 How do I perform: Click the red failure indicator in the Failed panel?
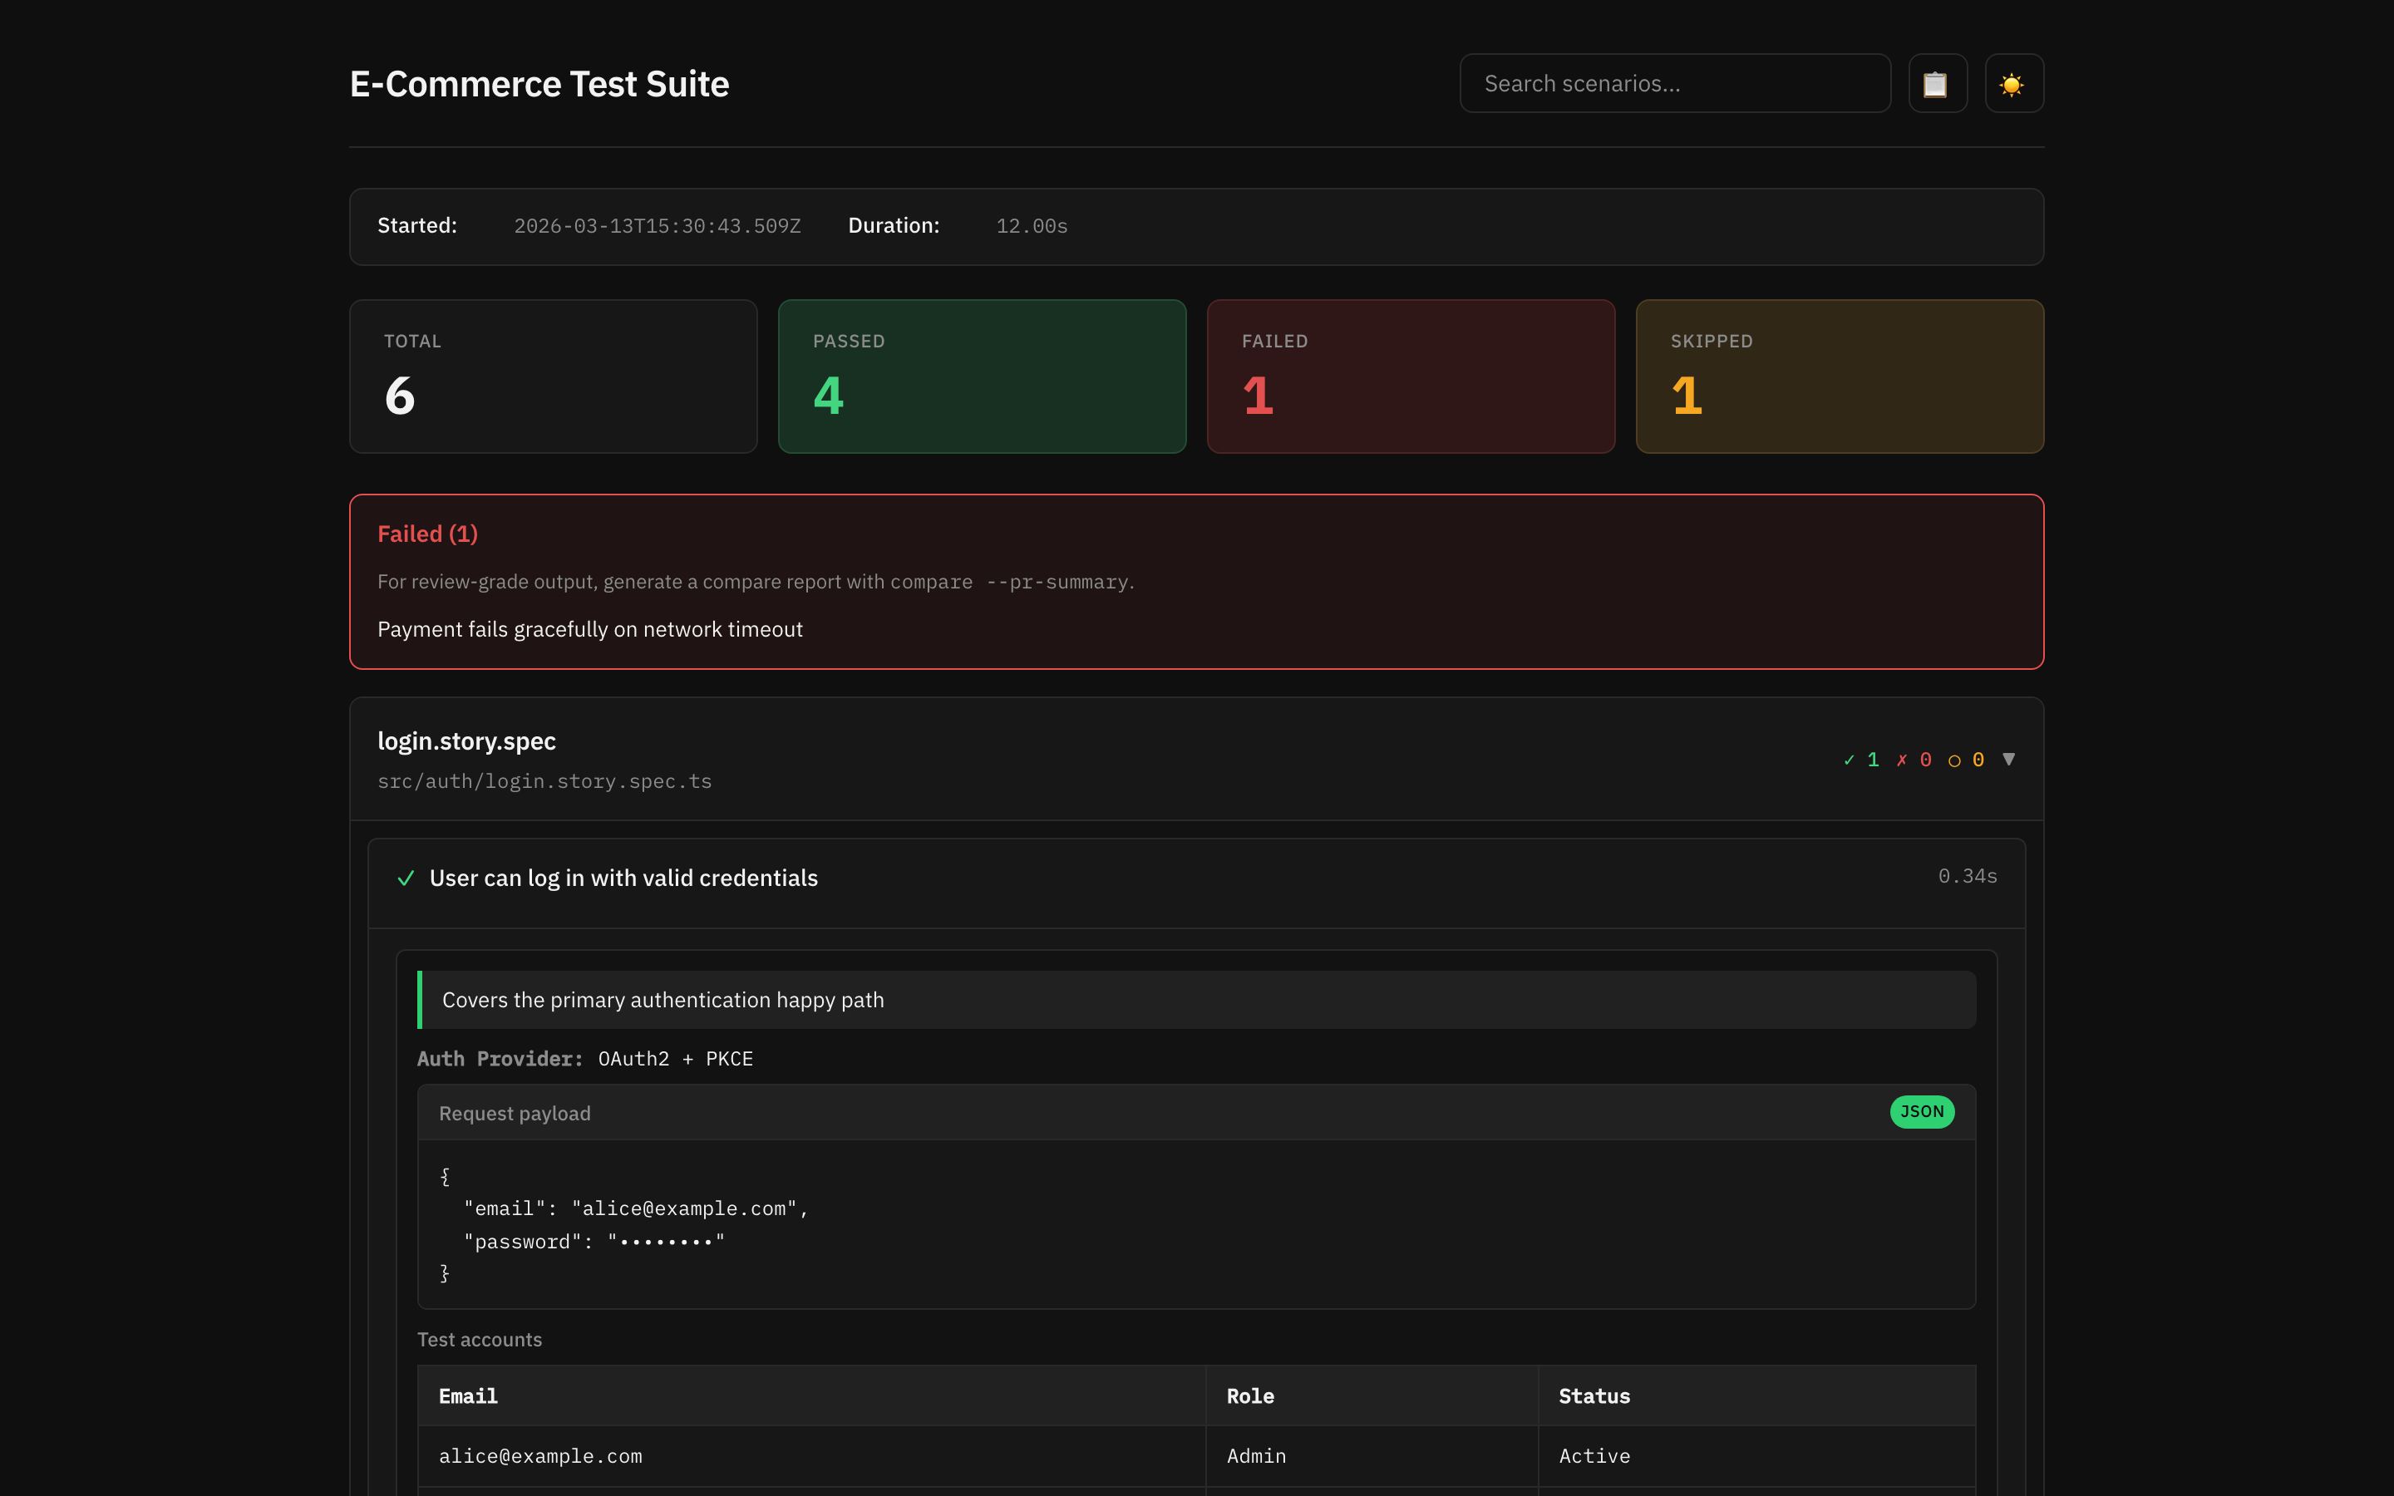click(427, 534)
